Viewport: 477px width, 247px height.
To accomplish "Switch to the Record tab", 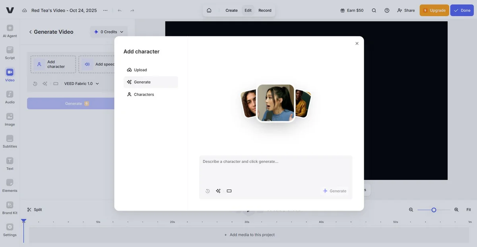I will (x=265, y=10).
